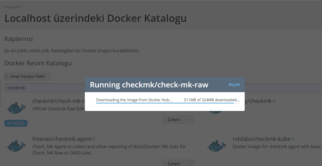Click the Localhost üzerindeki Docker Katalogu heading
The width and height of the screenshot is (322, 166).
tap(95, 19)
